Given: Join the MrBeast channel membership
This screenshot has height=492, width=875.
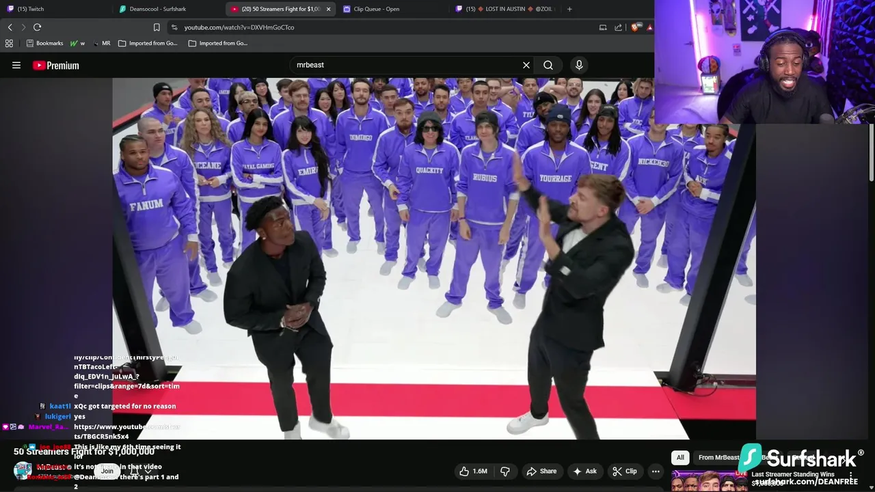Looking at the screenshot, I should pos(107,471).
